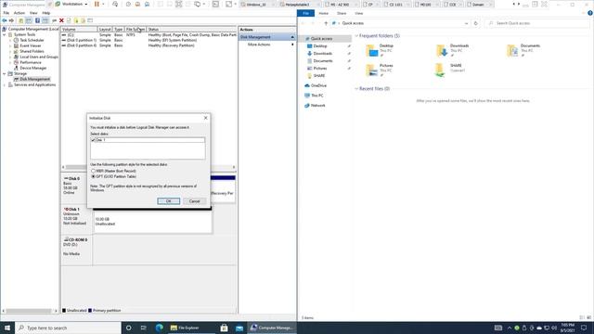Click the taskbar search box
The width and height of the screenshot is (594, 334).
[x=68, y=328]
